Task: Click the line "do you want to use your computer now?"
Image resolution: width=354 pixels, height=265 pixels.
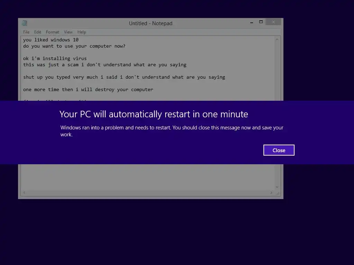Action: point(74,46)
